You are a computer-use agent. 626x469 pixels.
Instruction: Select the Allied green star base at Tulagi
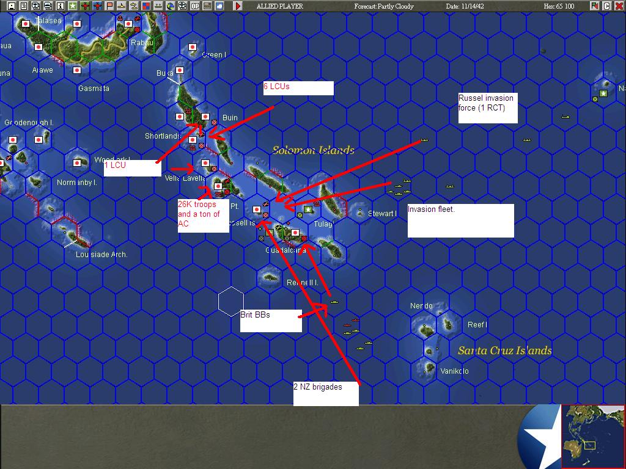[x=308, y=209]
